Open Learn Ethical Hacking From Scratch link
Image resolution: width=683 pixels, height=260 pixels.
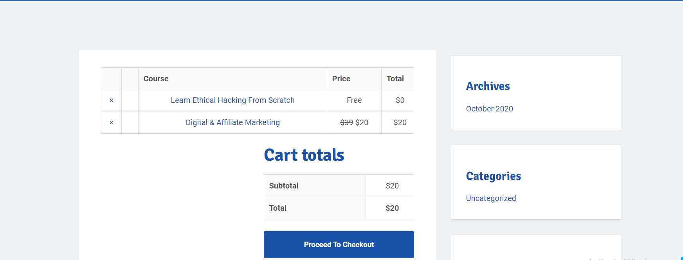click(x=232, y=100)
